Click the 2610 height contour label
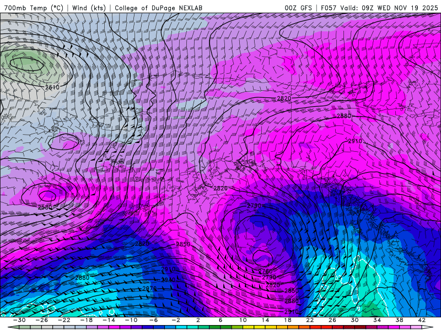 (52, 87)
